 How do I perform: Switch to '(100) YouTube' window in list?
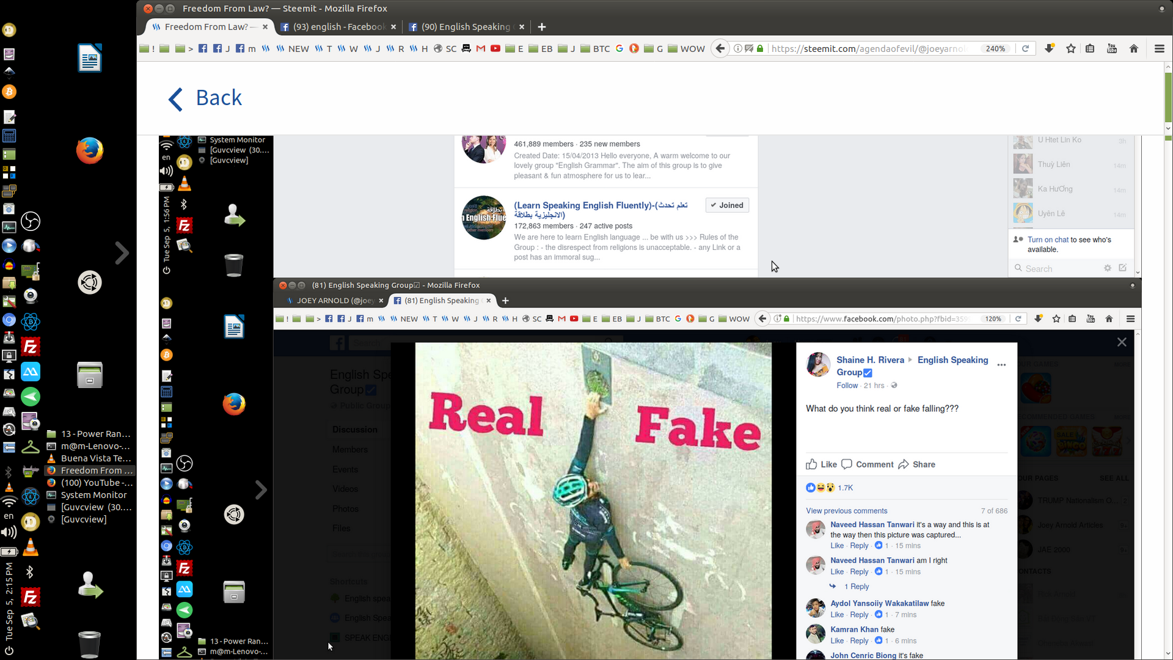pyautogui.click(x=89, y=483)
